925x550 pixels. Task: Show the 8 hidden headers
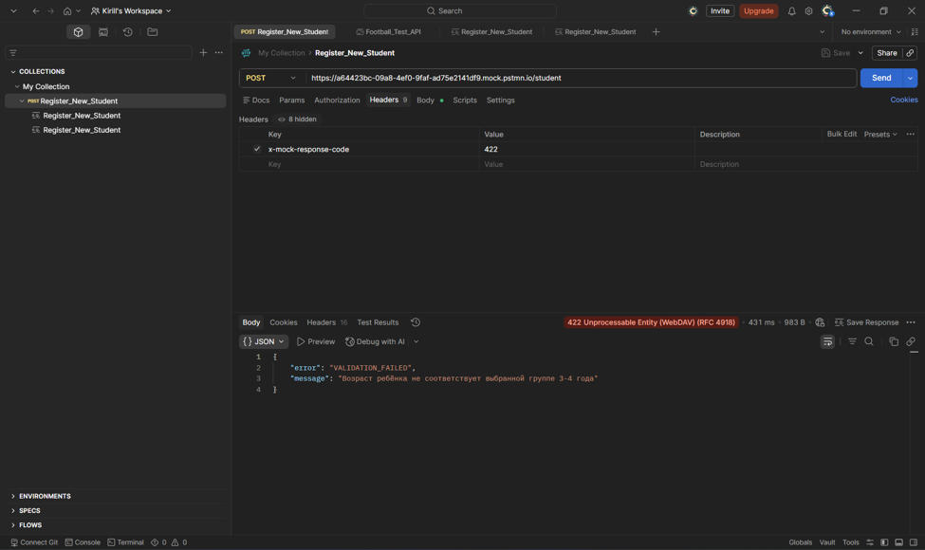tap(297, 119)
